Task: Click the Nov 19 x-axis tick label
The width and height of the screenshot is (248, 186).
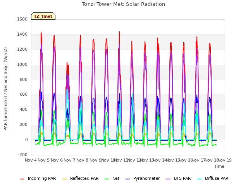Action: (225, 160)
